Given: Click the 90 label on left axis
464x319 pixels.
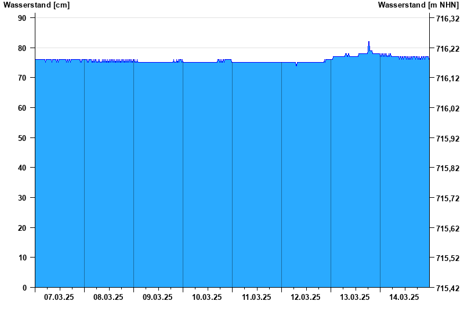Looking at the screenshot, I should pos(22,18).
